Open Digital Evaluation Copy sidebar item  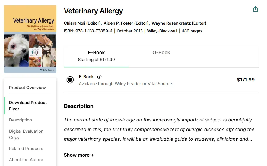[26, 134]
